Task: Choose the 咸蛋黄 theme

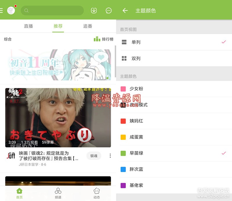Action: 174,137
